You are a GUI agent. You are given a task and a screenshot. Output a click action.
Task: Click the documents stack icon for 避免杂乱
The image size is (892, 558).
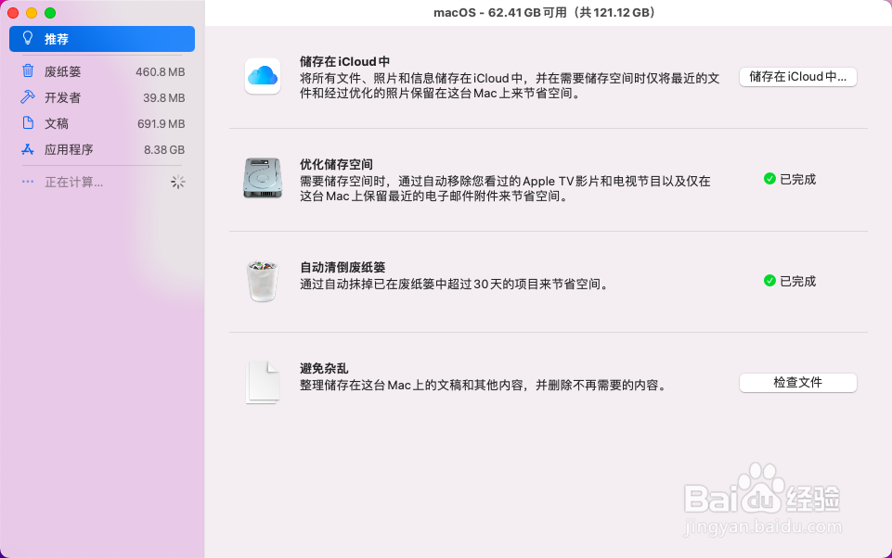pos(263,382)
